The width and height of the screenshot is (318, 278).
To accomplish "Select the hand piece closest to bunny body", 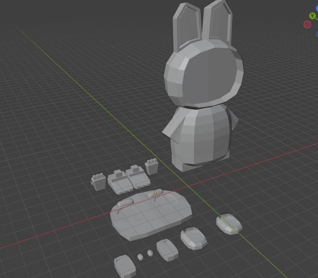I will click(x=151, y=167).
